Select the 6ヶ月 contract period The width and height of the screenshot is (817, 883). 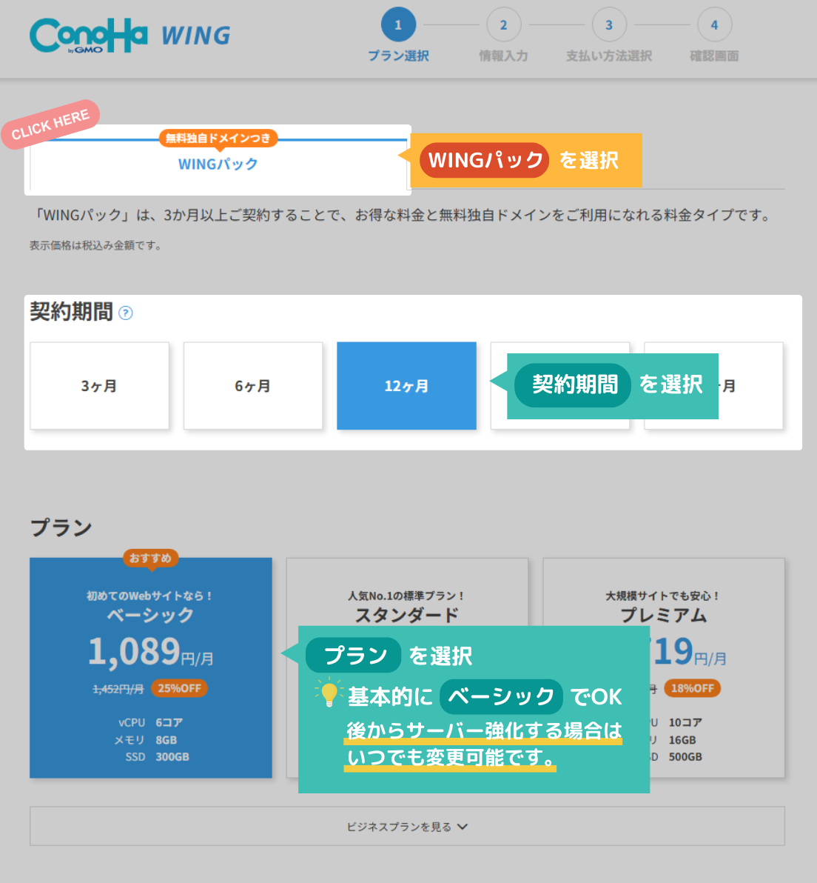pyautogui.click(x=253, y=386)
